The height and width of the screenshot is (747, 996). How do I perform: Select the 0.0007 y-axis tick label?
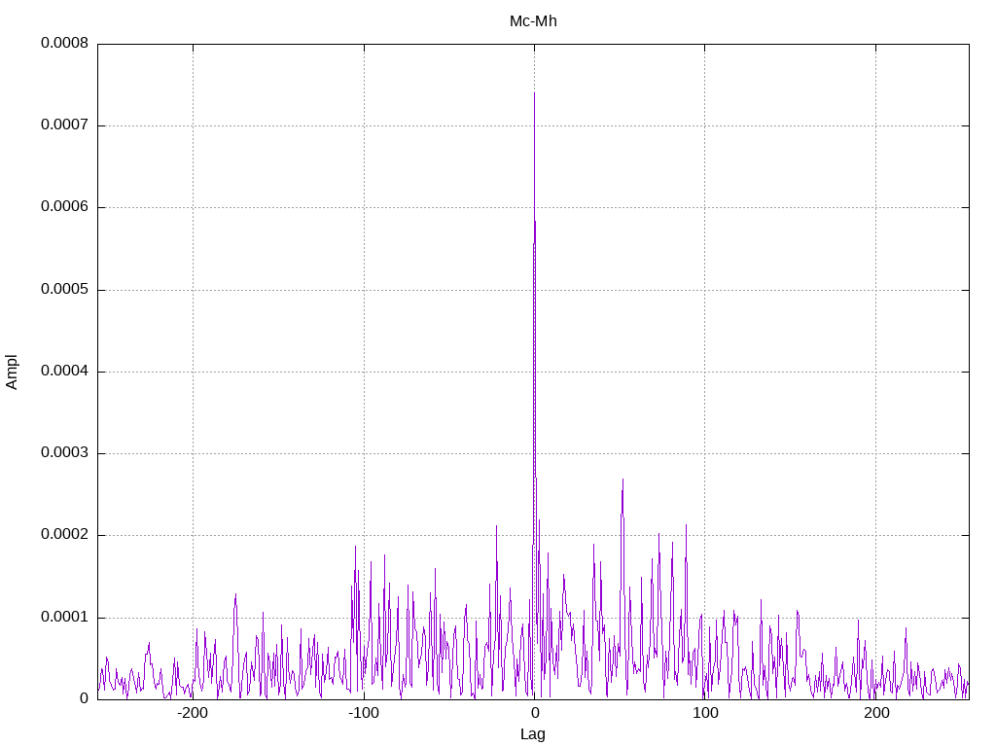(x=64, y=125)
